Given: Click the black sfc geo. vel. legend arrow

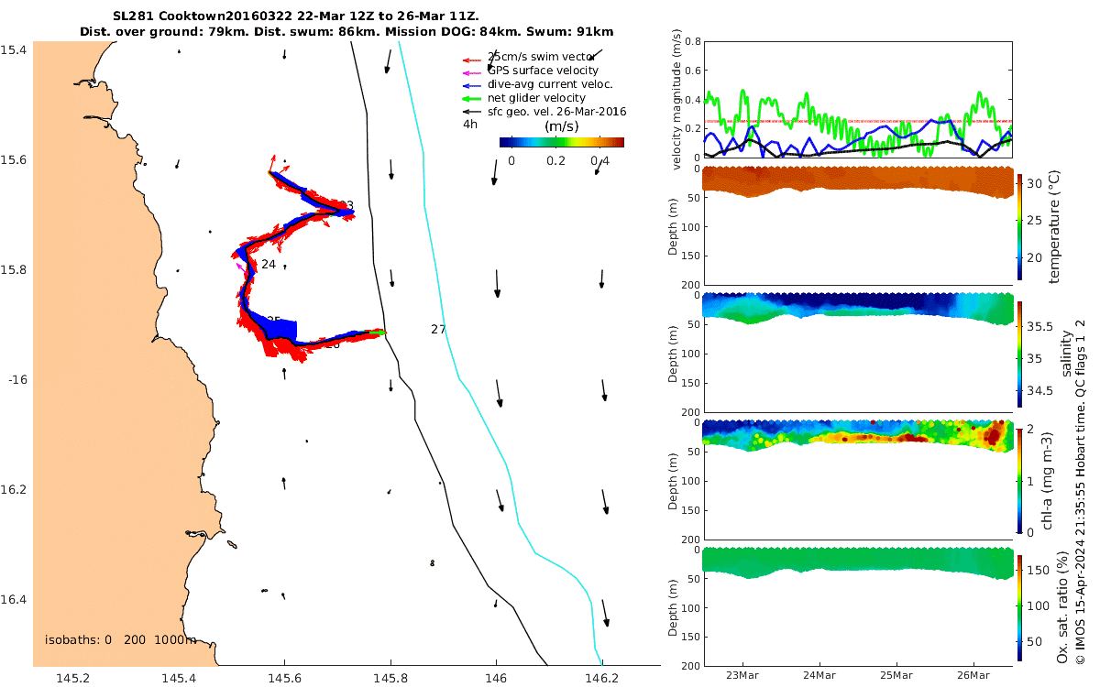Looking at the screenshot, I should point(472,113).
